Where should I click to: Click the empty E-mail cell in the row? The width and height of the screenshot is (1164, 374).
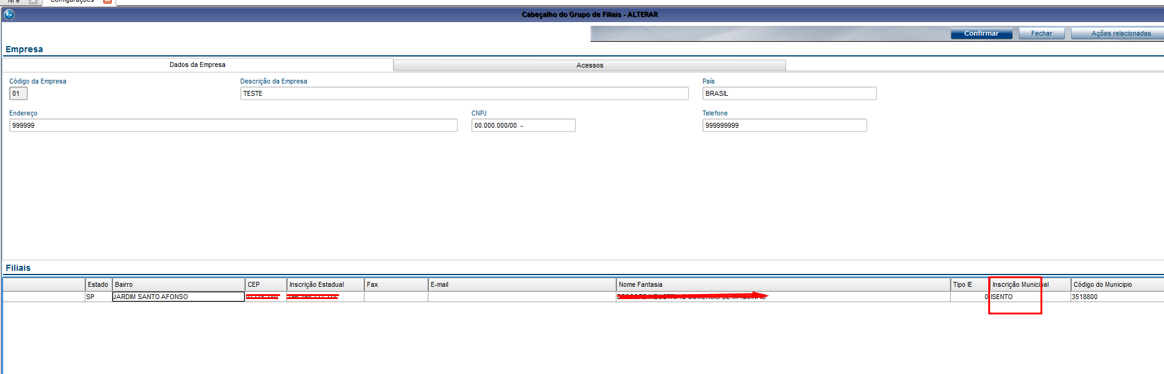point(522,297)
